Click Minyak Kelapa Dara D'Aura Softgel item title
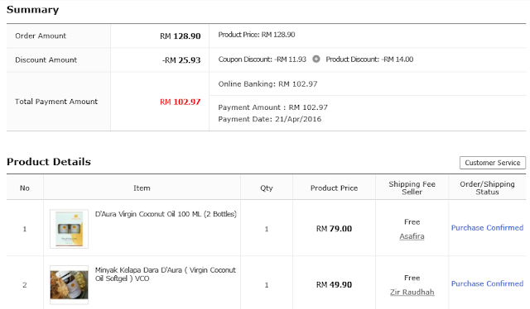The width and height of the screenshot is (530, 309). click(x=166, y=274)
